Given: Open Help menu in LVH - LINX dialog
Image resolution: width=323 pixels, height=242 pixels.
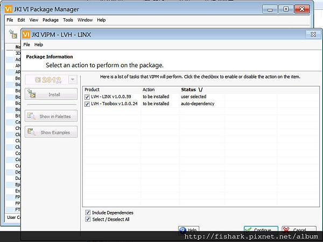Looking at the screenshot, I should click(39, 45).
